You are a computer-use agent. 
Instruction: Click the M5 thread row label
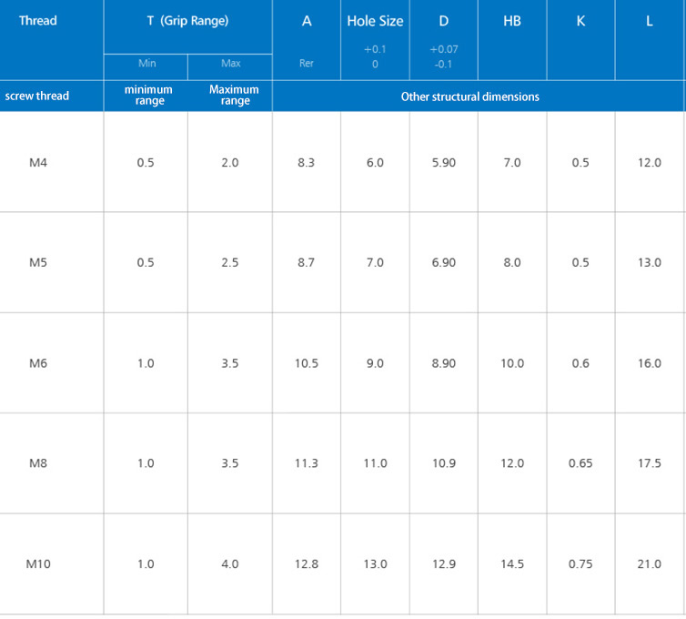[x=38, y=263]
